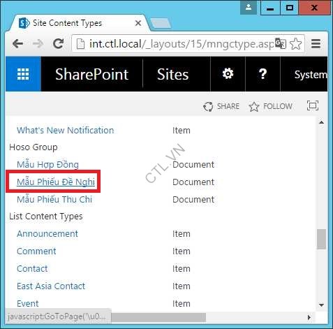This screenshot has width=333, height=329.
Task: Open Mẫu Phiếu Thu Chi content type
Action: click(54, 199)
